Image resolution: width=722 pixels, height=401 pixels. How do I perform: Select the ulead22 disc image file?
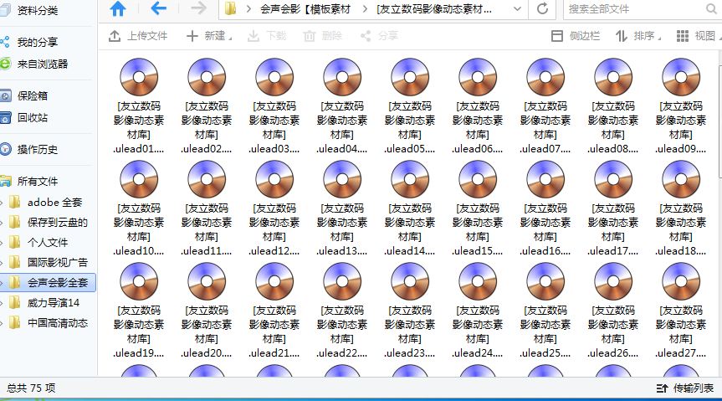[x=341, y=311]
